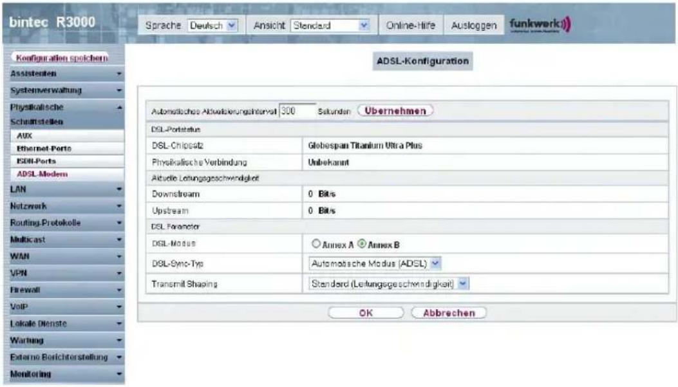Click the Transmit Shaping label
This screenshot has height=387, width=678.
(184, 284)
